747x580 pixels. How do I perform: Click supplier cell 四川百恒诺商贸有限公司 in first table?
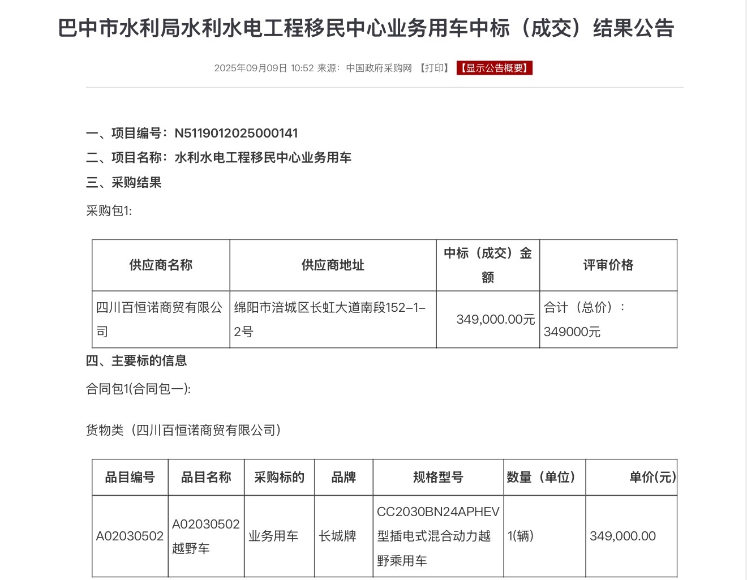[161, 319]
